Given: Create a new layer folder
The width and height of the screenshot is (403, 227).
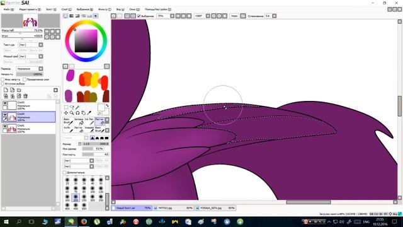Looking at the screenshot, I should 19,90.
